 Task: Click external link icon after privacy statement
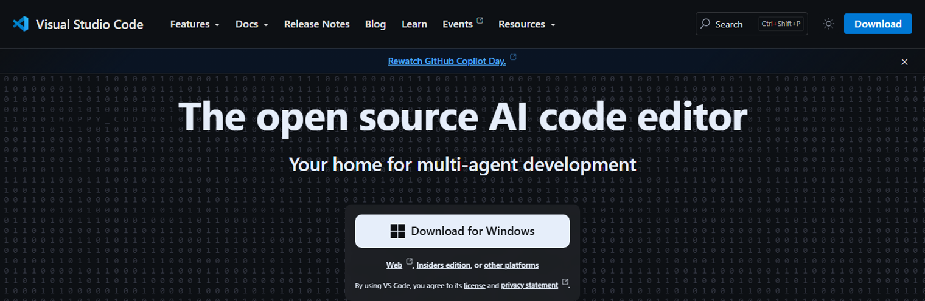tap(565, 282)
